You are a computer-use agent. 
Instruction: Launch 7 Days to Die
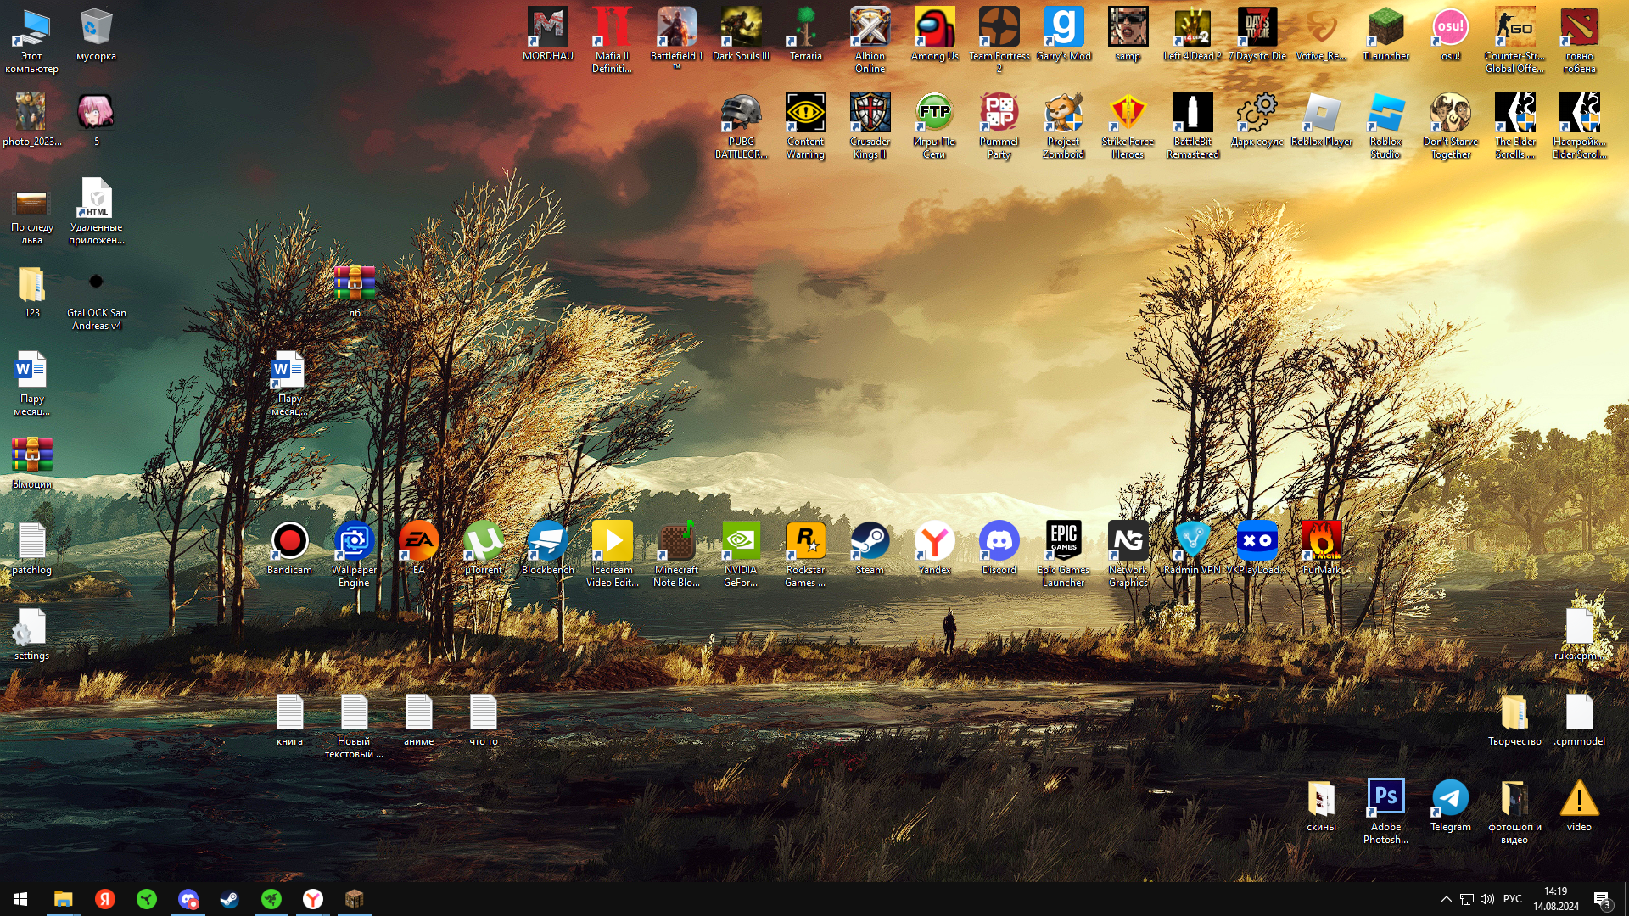[x=1257, y=35]
